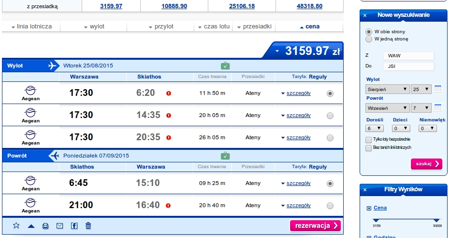
Task: Click the left Cena slider handle
Action: [x=376, y=220]
